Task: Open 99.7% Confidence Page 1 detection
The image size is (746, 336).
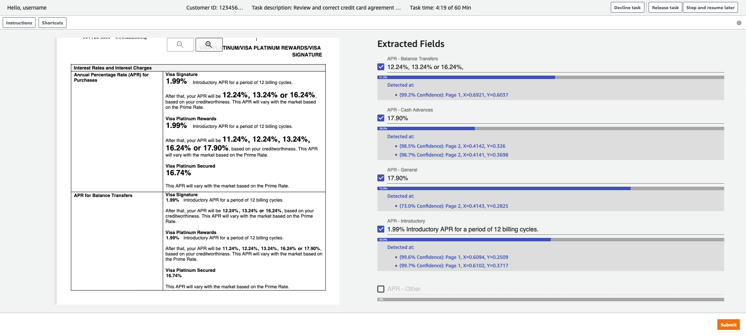Action: 454,266
